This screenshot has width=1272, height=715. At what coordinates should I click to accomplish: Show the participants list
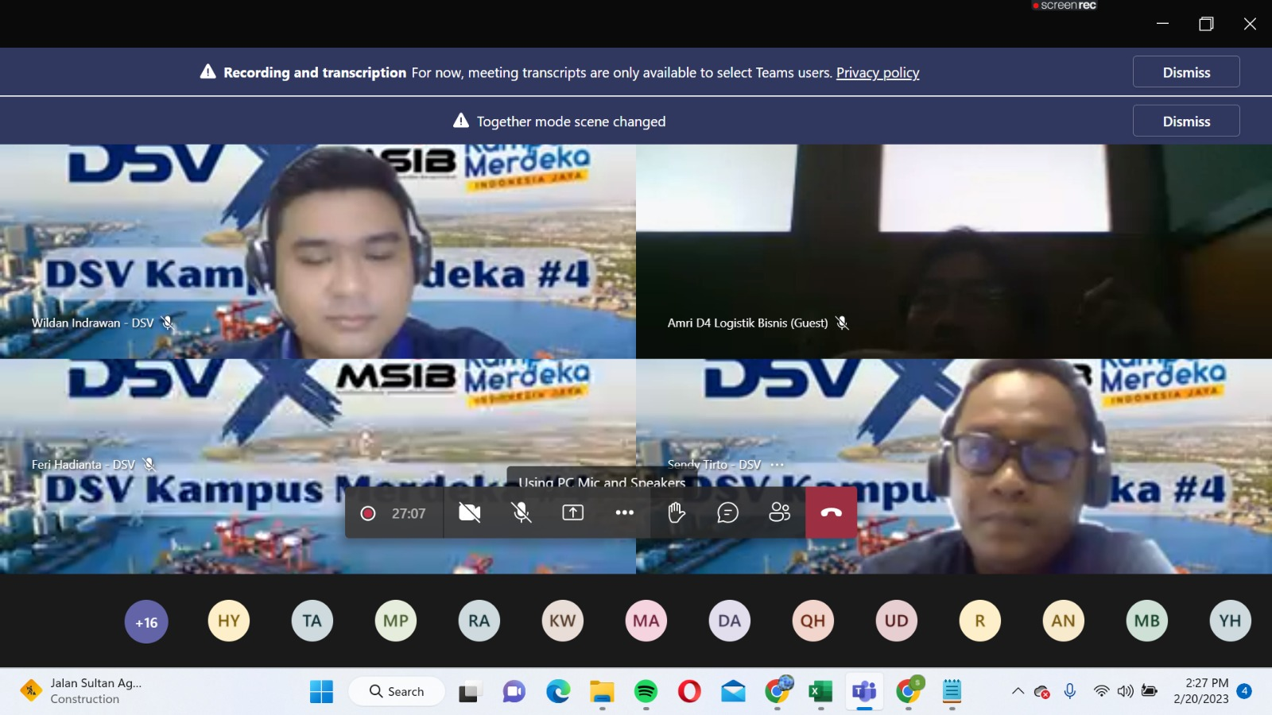coord(780,513)
